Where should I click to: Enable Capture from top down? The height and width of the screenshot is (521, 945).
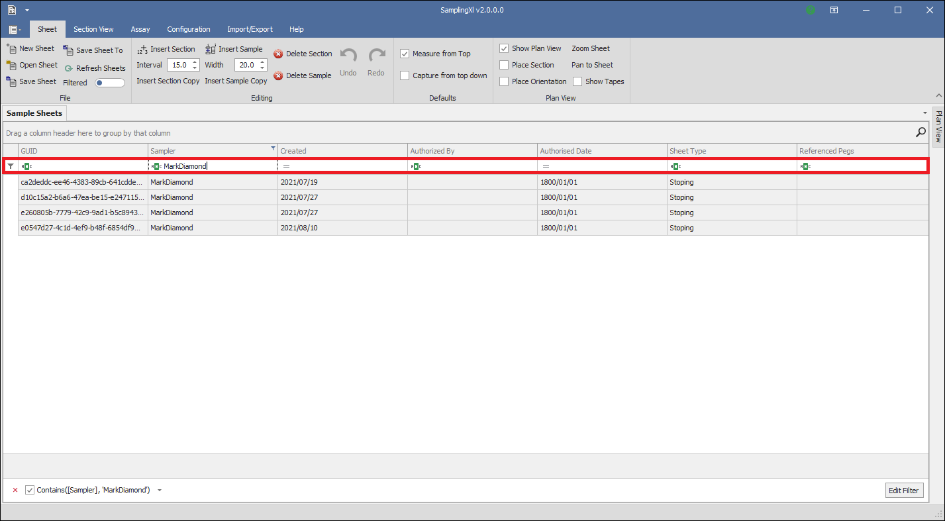(x=405, y=75)
